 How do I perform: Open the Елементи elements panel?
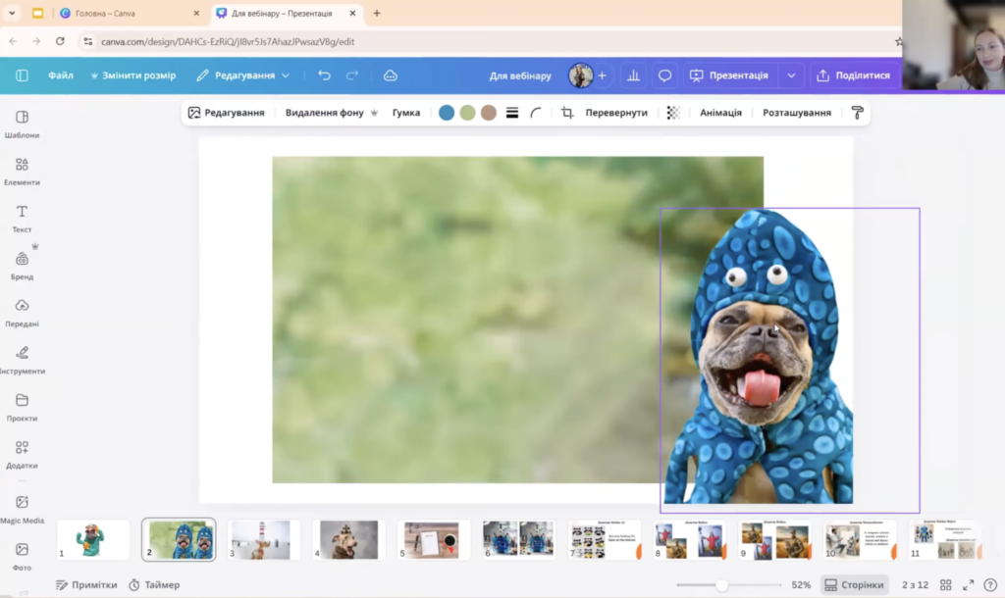pos(22,172)
